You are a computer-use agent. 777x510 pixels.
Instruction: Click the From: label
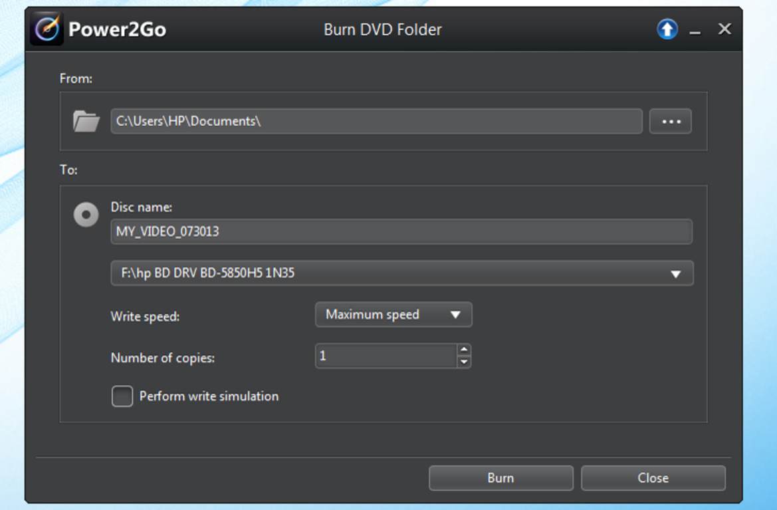pyautogui.click(x=76, y=79)
